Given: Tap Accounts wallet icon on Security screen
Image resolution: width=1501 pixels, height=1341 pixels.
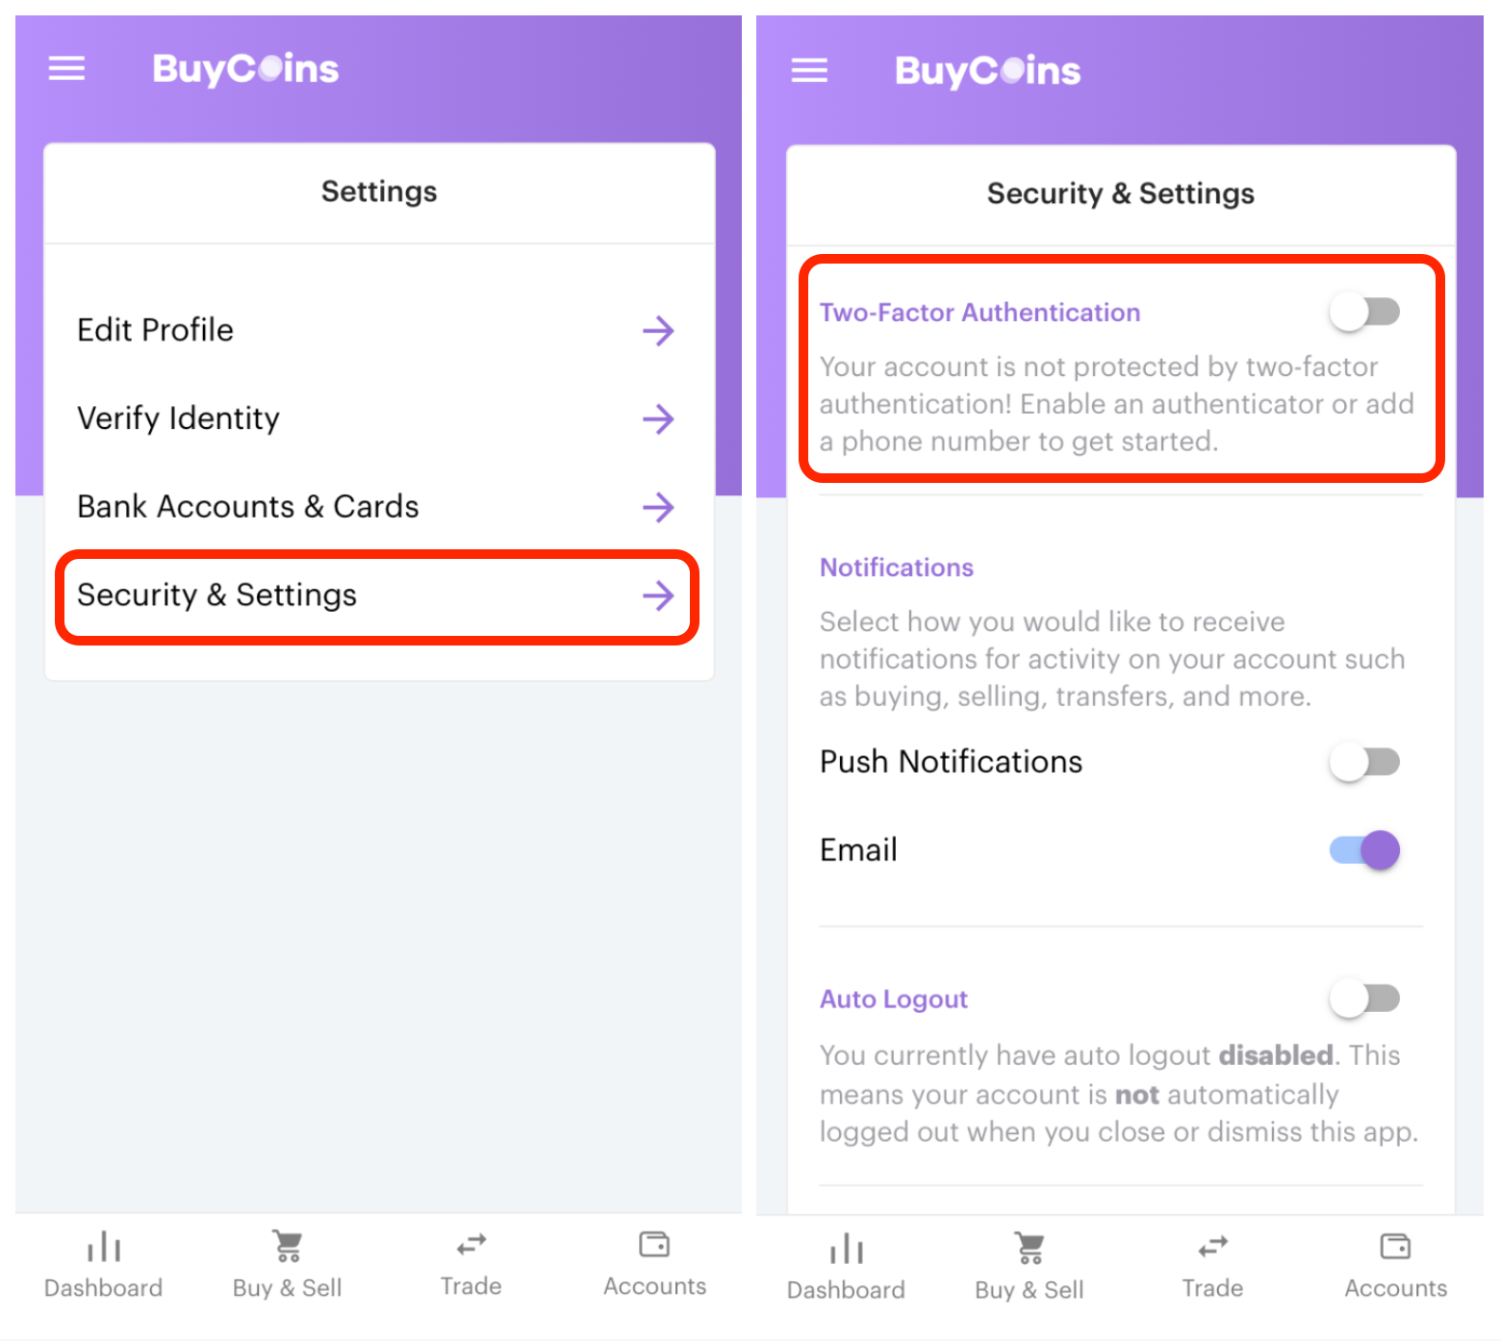Looking at the screenshot, I should click(x=1395, y=1246).
